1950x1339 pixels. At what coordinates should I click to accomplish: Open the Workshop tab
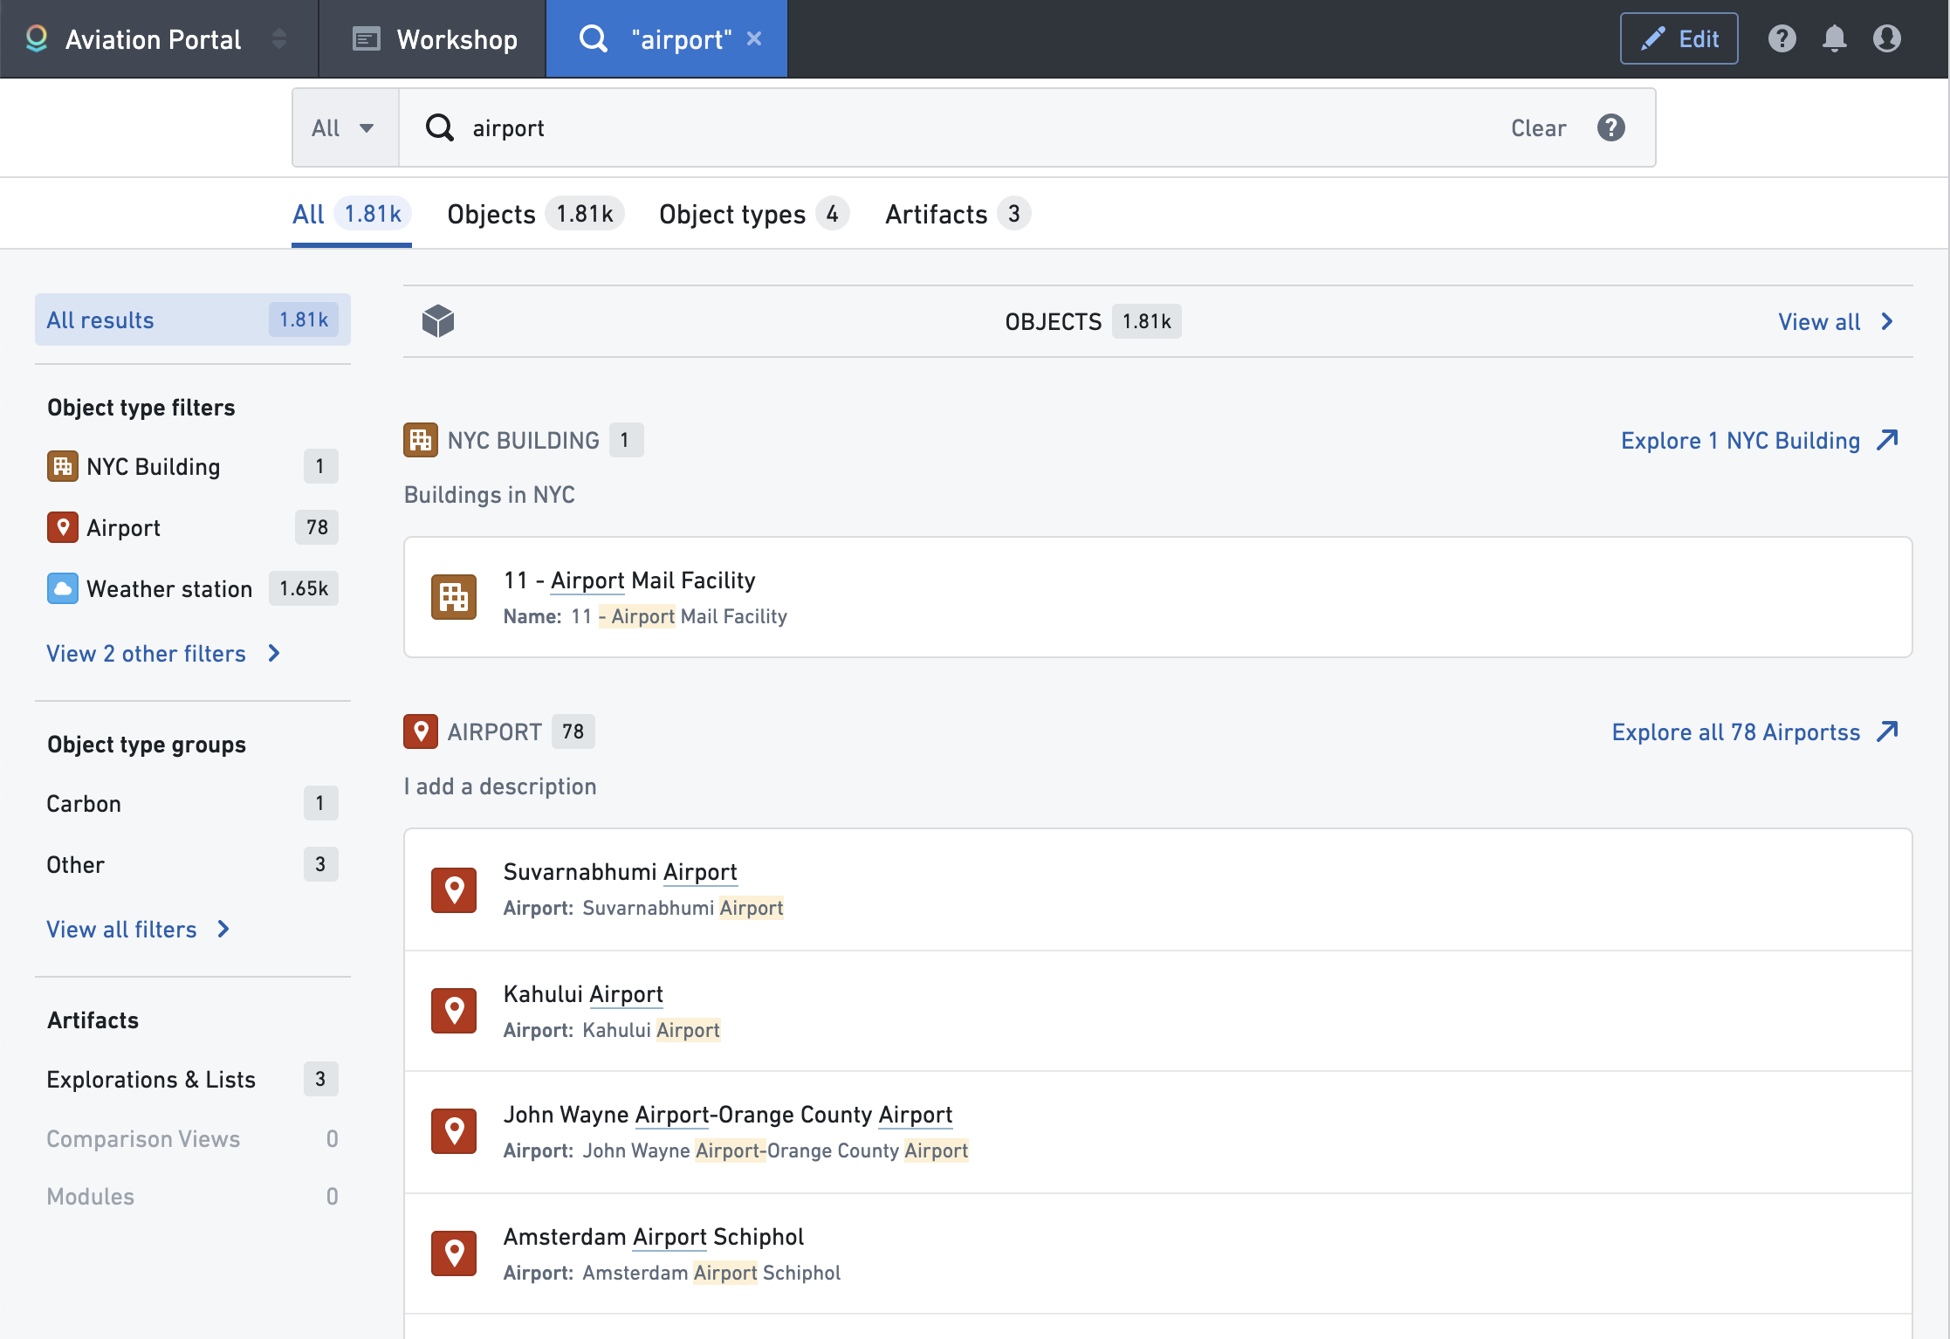(434, 38)
